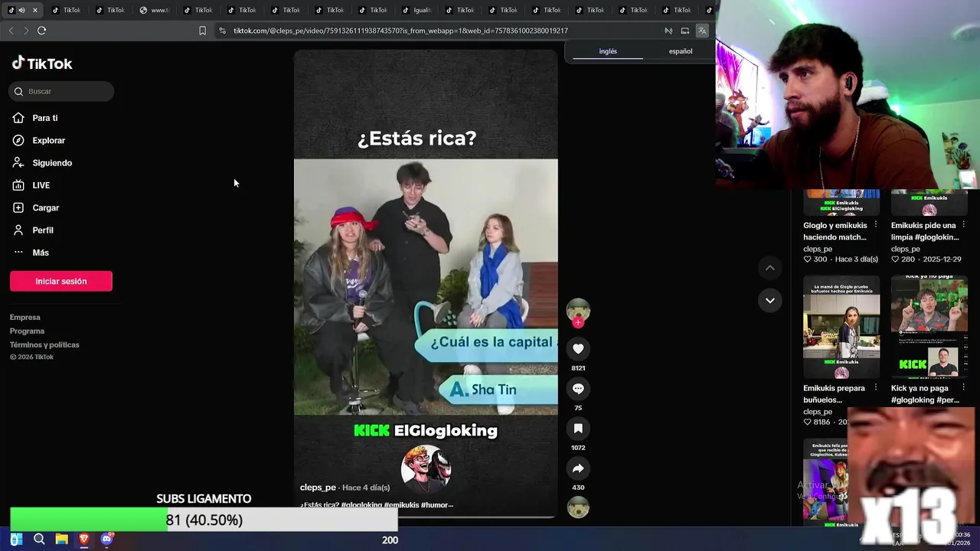Switch to the Igualit tab
Screen dimensions: 980x551
pos(417,10)
